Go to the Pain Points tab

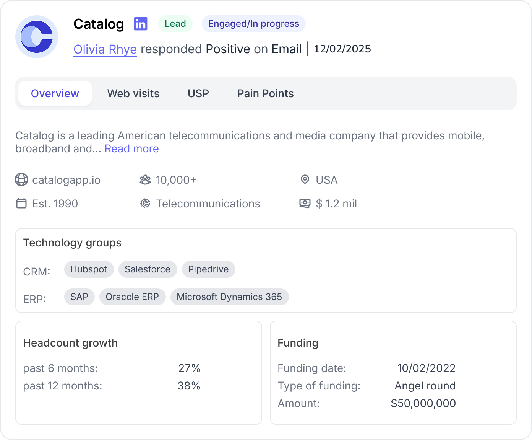(266, 93)
